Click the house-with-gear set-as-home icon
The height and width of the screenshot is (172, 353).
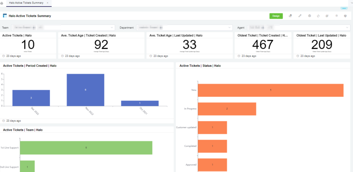click(290, 16)
